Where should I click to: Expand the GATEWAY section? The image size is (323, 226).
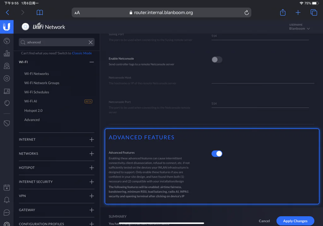tap(92, 210)
